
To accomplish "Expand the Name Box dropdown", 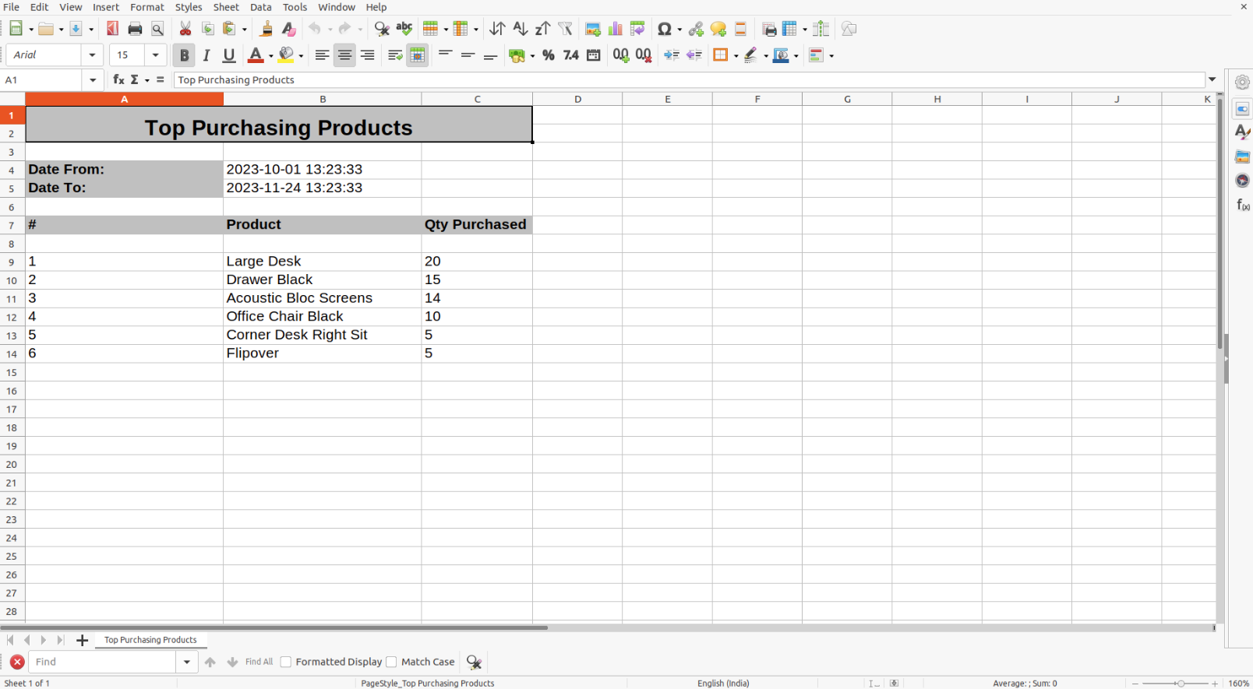I will click(x=93, y=79).
